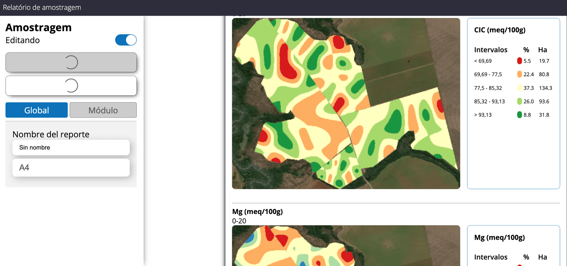Click the Sin nombre report name field
Viewport: 567px width, 266px height.
(x=71, y=147)
